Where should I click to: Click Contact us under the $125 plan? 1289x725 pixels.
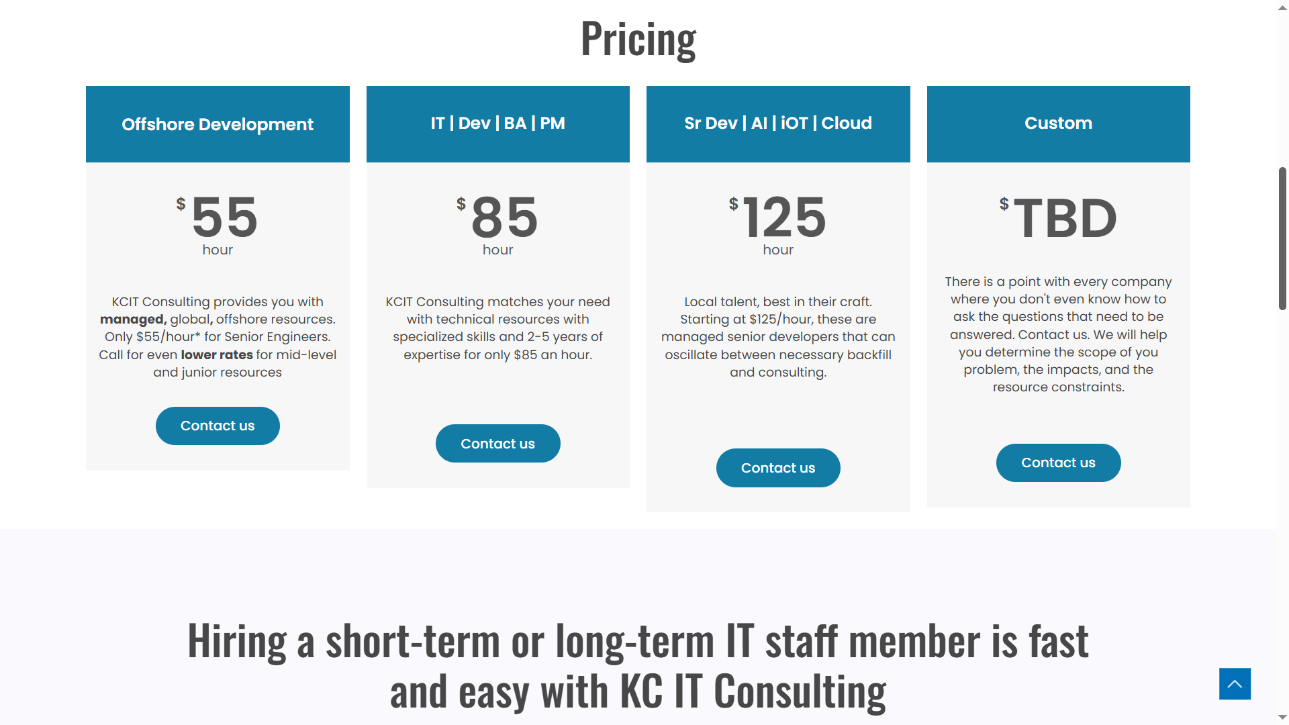point(778,468)
